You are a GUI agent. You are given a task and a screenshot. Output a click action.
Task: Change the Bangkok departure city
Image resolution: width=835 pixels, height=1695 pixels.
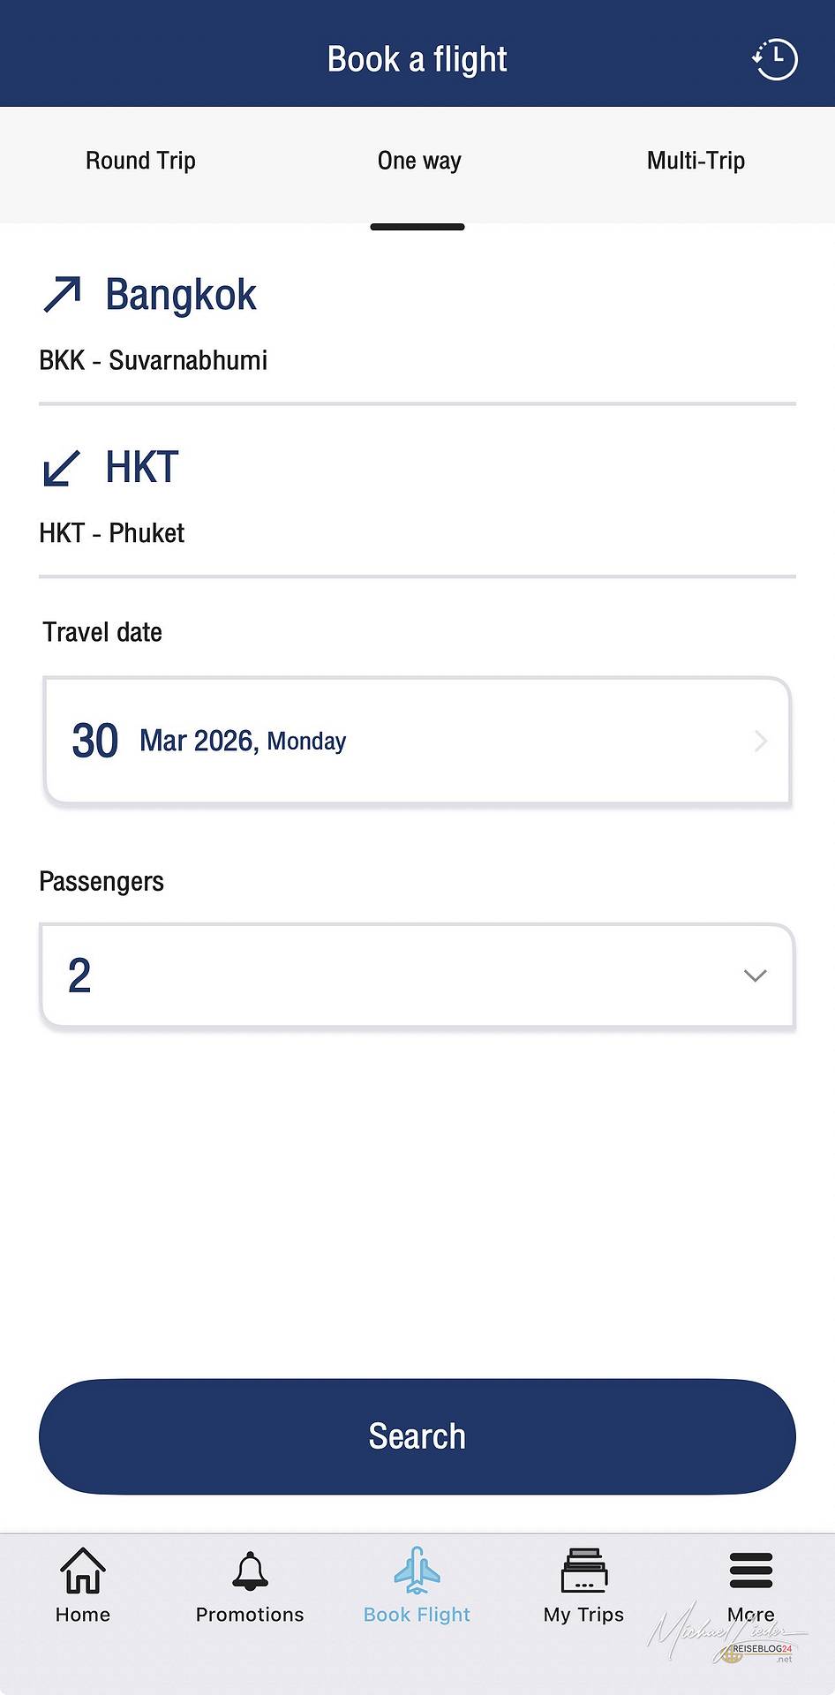[x=181, y=295]
